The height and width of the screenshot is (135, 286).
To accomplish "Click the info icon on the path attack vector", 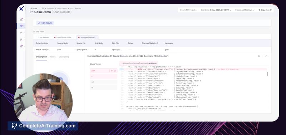I will click(x=115, y=71).
